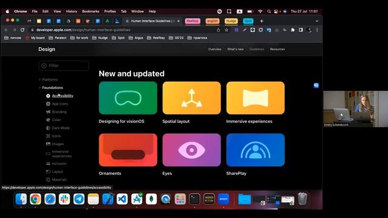Image resolution: width=388 pixels, height=218 pixels.
Task: Open a new tab with plus button
Action: [x=261, y=21]
